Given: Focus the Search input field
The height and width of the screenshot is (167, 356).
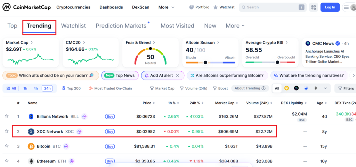Looking at the screenshot, I should tap(273, 7).
